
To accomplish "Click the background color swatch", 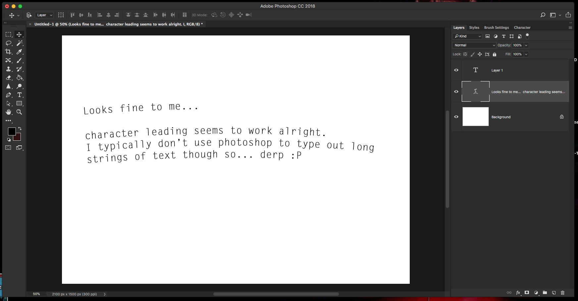I will (18, 137).
